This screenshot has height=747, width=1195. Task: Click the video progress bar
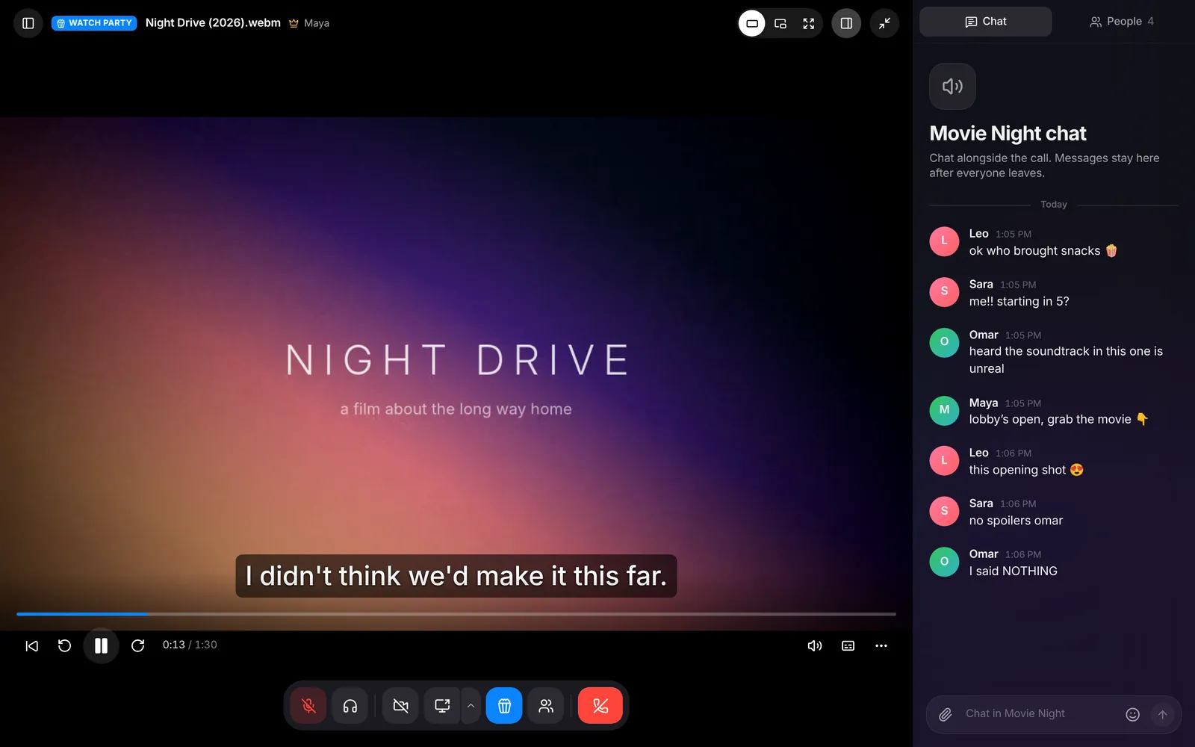[456, 614]
